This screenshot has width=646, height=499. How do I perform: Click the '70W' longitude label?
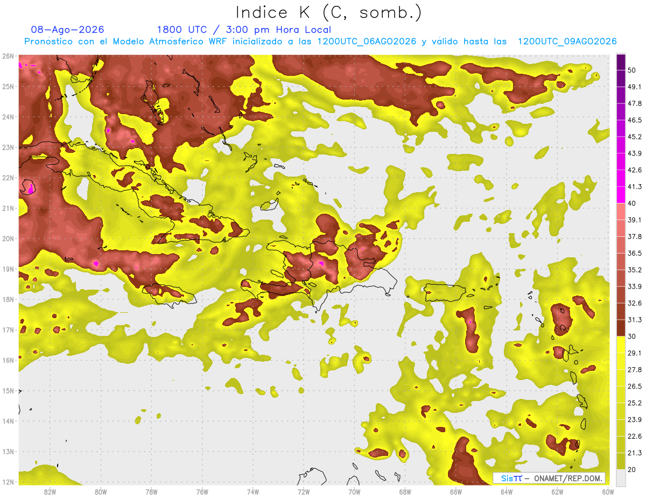point(354,491)
